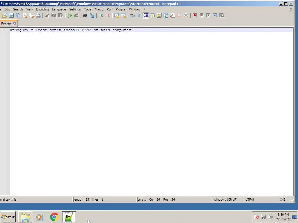Open Folder as Workspace icon

[179, 16]
